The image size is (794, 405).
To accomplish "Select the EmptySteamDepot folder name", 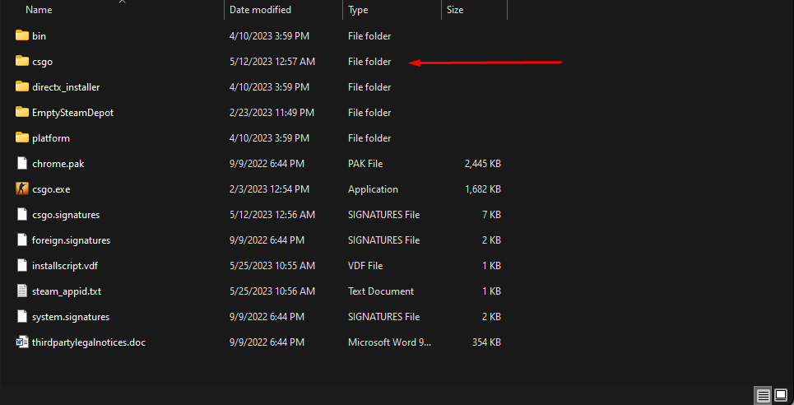I will [72, 113].
